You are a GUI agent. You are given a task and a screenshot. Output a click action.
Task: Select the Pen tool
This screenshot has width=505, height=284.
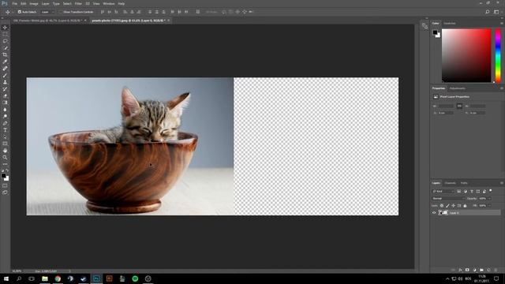click(5, 123)
